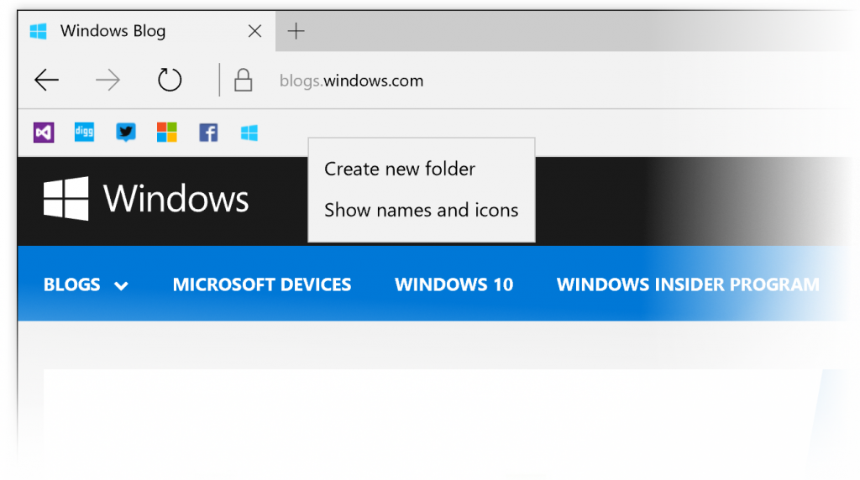
Task: Open a new tab with the plus button
Action: coord(296,32)
